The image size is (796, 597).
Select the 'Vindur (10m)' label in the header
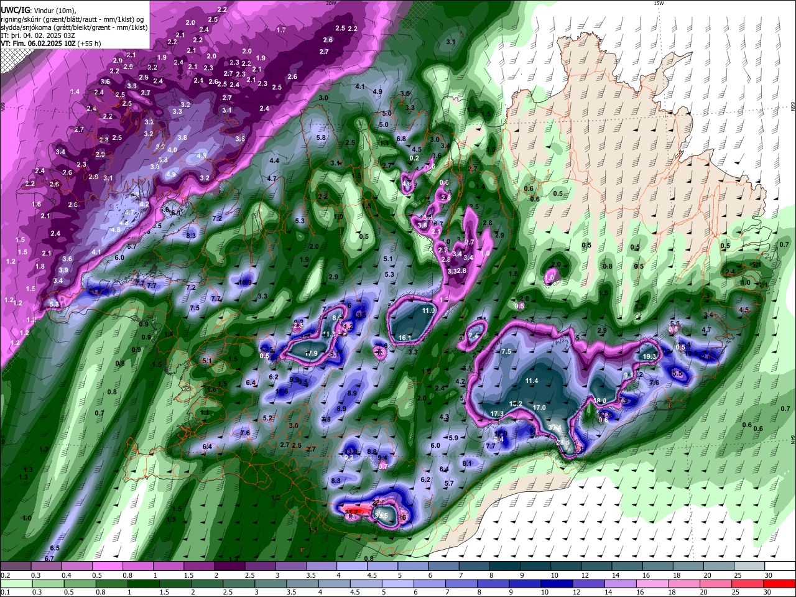click(53, 10)
